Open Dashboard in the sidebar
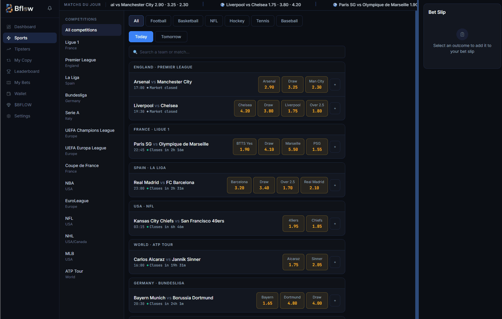 30,27
